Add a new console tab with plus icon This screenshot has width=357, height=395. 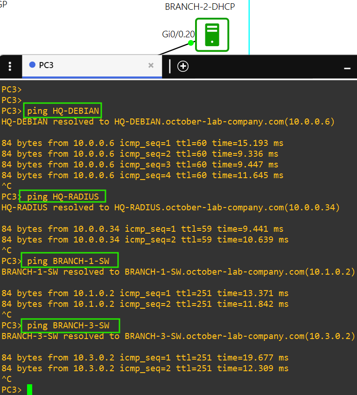(x=183, y=66)
